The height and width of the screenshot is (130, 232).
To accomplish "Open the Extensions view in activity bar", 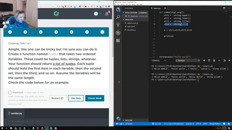I will (x=118, y=40).
